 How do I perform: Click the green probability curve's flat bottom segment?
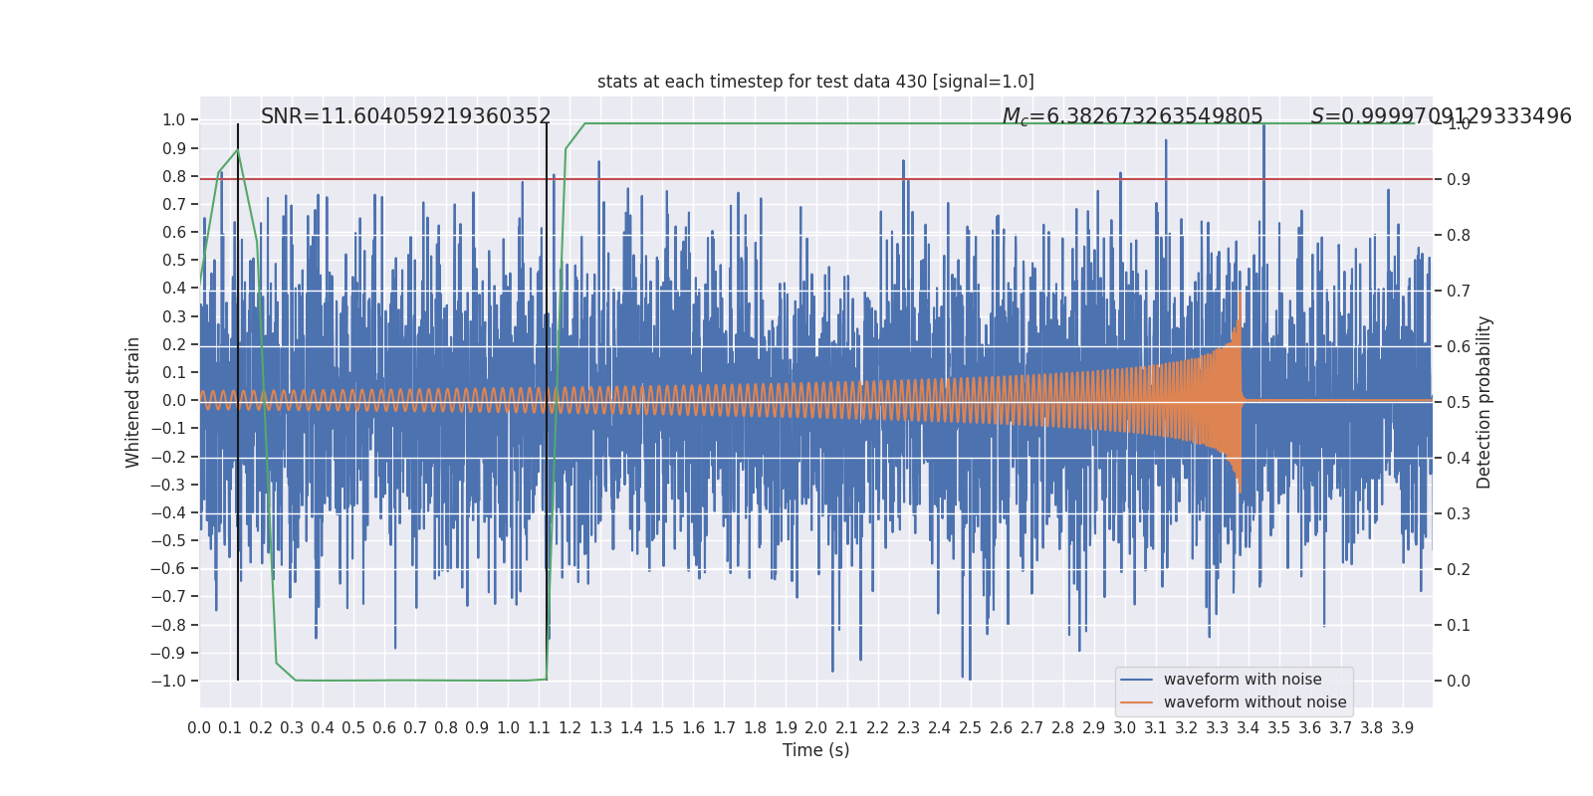[418, 681]
